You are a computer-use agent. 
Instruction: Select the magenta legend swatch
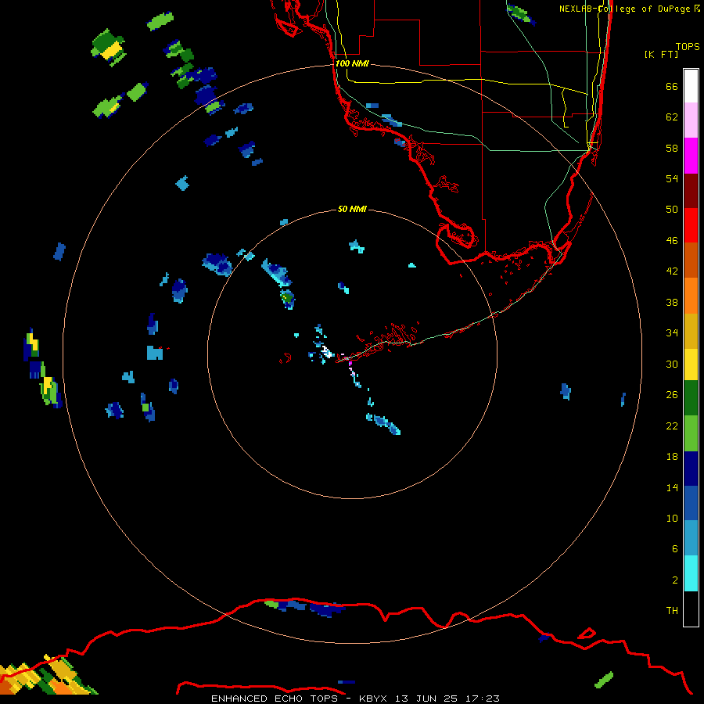coord(691,156)
